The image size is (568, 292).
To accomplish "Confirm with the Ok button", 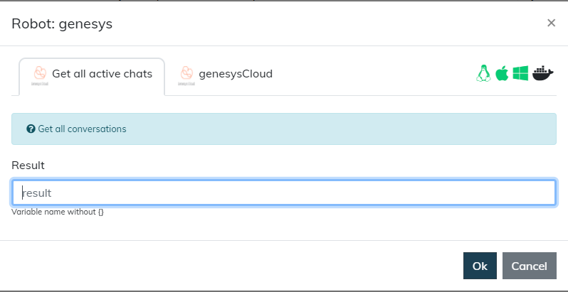I will (480, 266).
